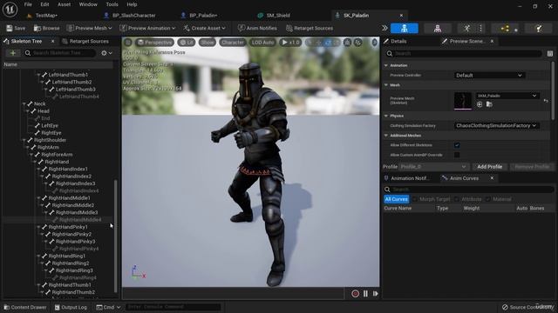Open the File menu
The width and height of the screenshot is (558, 313).
[x=28, y=4]
